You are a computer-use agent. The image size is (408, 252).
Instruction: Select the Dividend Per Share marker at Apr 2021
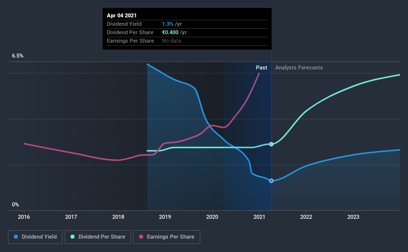[271, 144]
